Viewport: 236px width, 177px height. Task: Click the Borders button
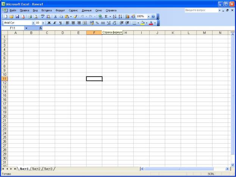coord(134,23)
